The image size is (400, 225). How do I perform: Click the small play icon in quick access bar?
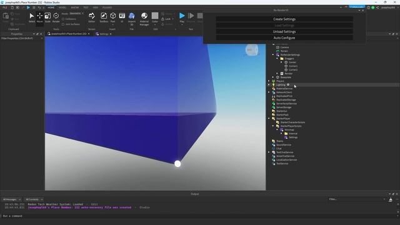[x=28, y=7]
